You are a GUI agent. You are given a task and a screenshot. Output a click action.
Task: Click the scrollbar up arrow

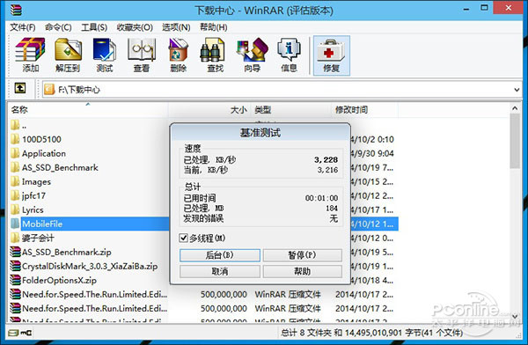click(515, 108)
